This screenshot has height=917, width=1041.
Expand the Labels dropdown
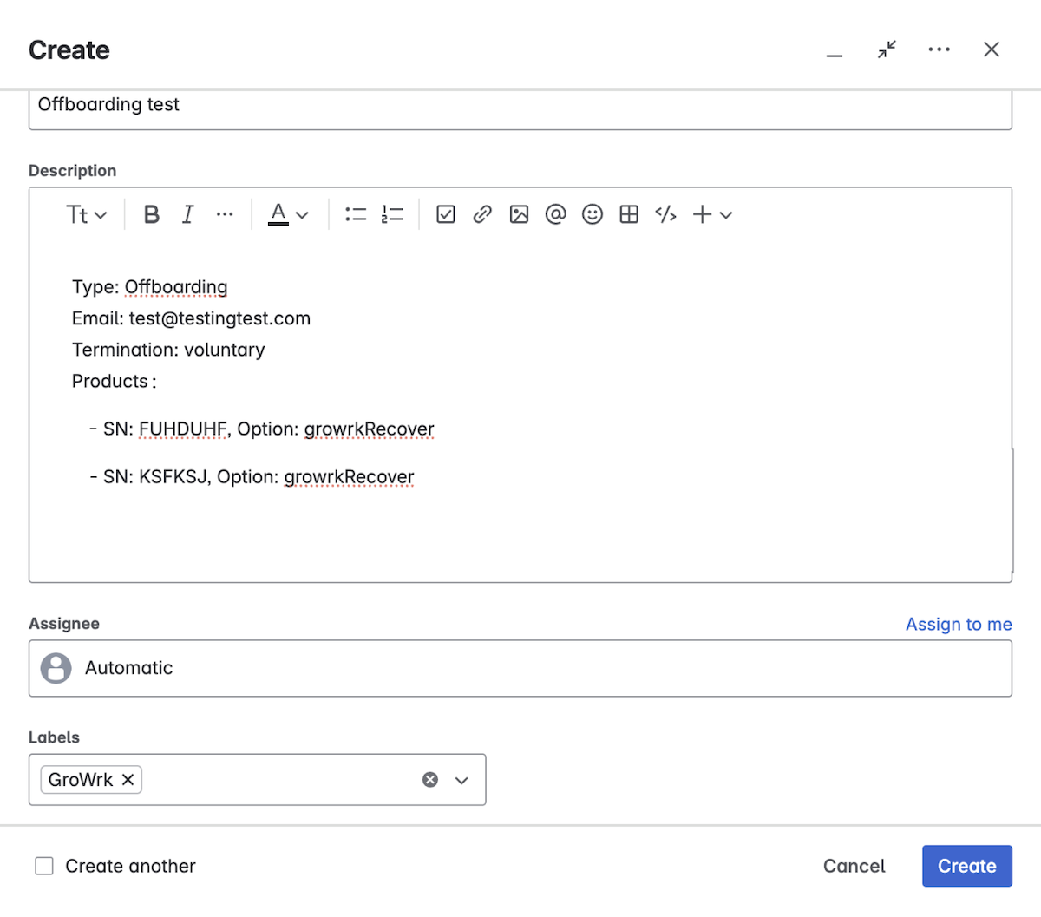point(462,779)
